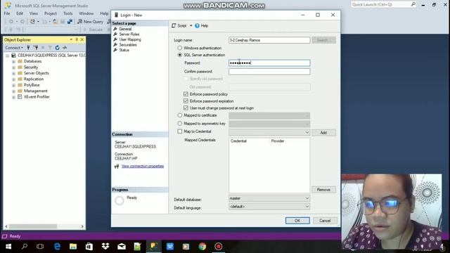
Task: Click the Quick Launch search icon
Action: click(413, 4)
